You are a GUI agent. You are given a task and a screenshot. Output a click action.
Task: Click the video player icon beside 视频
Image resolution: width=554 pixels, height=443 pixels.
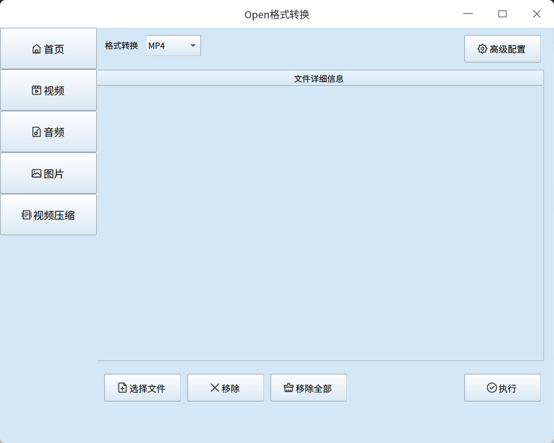(37, 90)
